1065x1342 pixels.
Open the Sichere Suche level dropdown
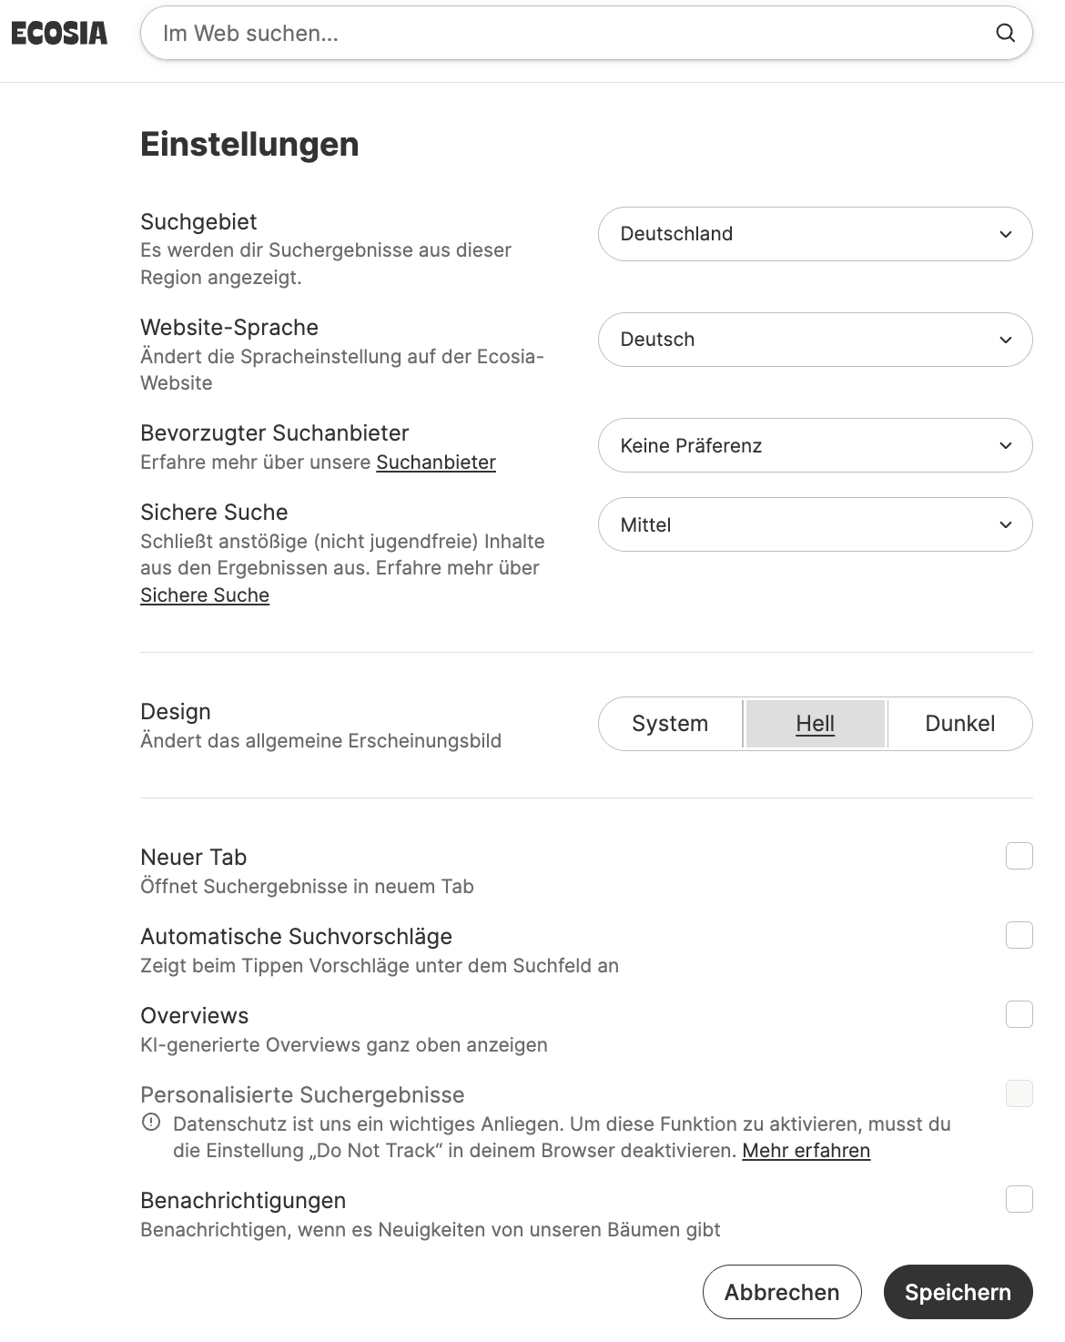[815, 524]
